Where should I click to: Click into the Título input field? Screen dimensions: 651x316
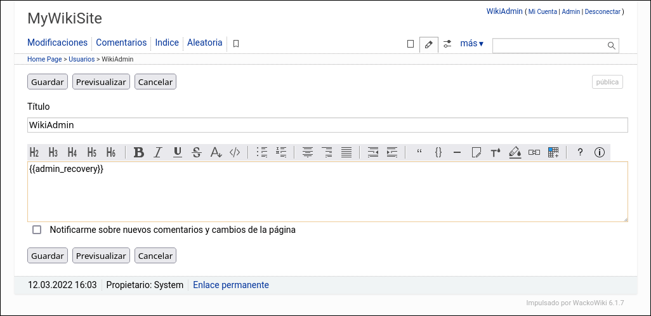327,125
